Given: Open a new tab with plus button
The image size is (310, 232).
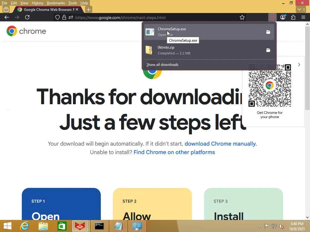Looking at the screenshot, I should click(x=89, y=9).
